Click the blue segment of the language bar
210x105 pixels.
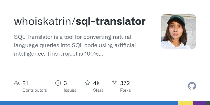coord(89,103)
